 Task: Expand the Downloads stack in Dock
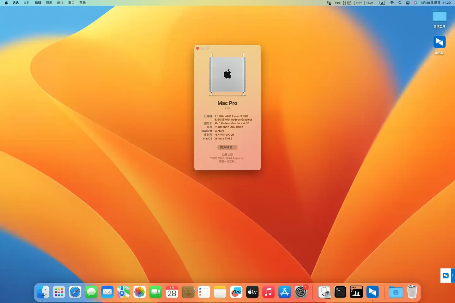396,292
